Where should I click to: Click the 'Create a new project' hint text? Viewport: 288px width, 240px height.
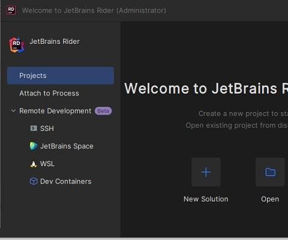click(x=243, y=113)
